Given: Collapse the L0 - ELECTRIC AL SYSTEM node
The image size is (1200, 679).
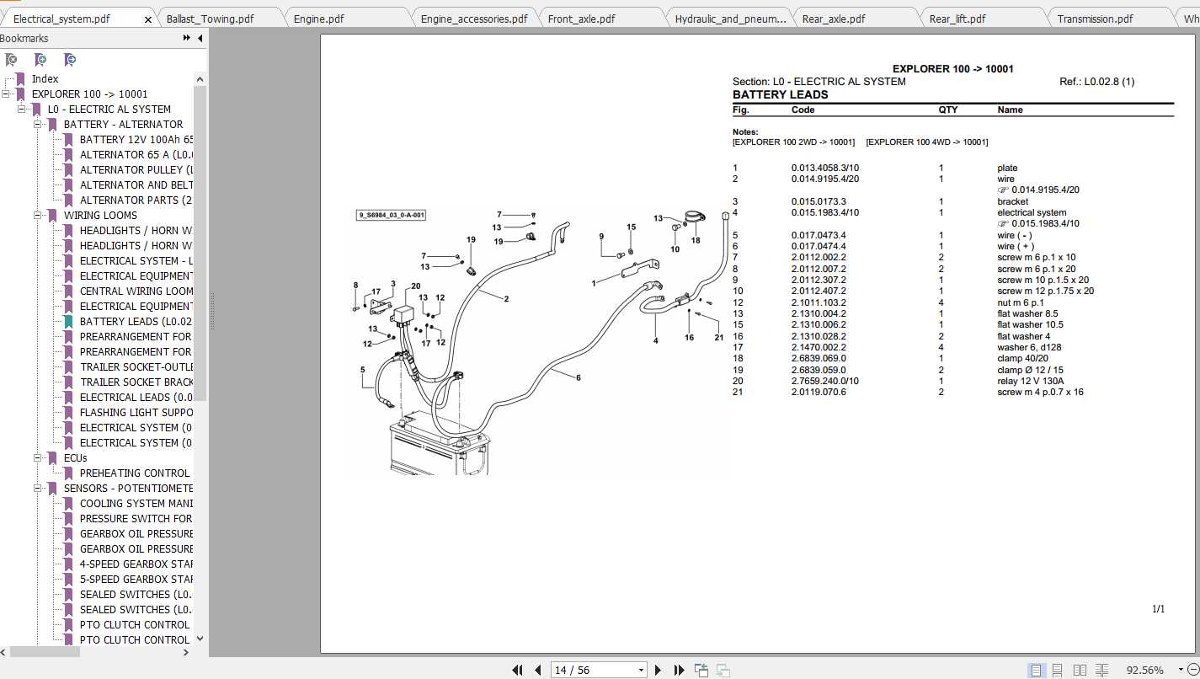Looking at the screenshot, I should tap(22, 110).
